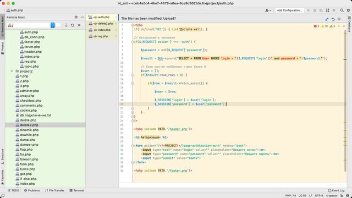Click the PHP: 7.4 language level status
Screen dimensions: 352x198
click(x=291, y=196)
